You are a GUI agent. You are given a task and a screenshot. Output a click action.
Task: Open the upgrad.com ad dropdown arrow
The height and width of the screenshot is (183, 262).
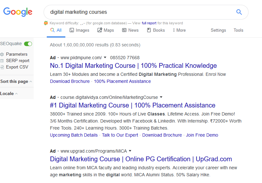[x=130, y=151]
